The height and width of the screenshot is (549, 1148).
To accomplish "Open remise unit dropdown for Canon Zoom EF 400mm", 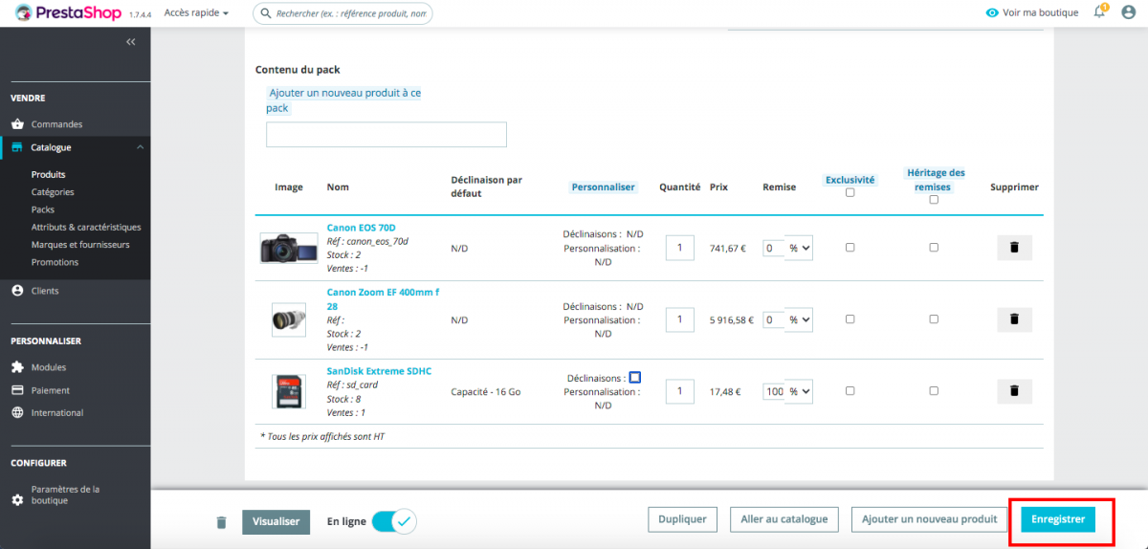I will click(800, 320).
